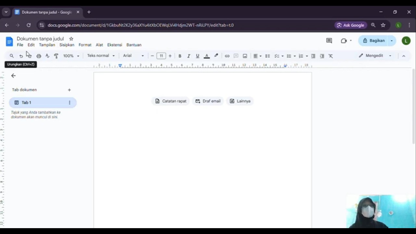Collapse the menus with the chevron
Viewport: 416px width, 234px height.
[404, 56]
